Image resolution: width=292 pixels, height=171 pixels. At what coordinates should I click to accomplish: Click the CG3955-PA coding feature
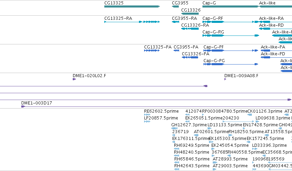(x=176, y=51)
